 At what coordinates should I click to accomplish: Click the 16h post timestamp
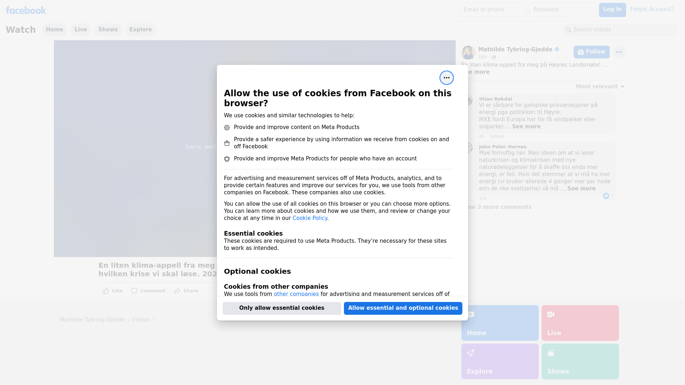click(483, 57)
